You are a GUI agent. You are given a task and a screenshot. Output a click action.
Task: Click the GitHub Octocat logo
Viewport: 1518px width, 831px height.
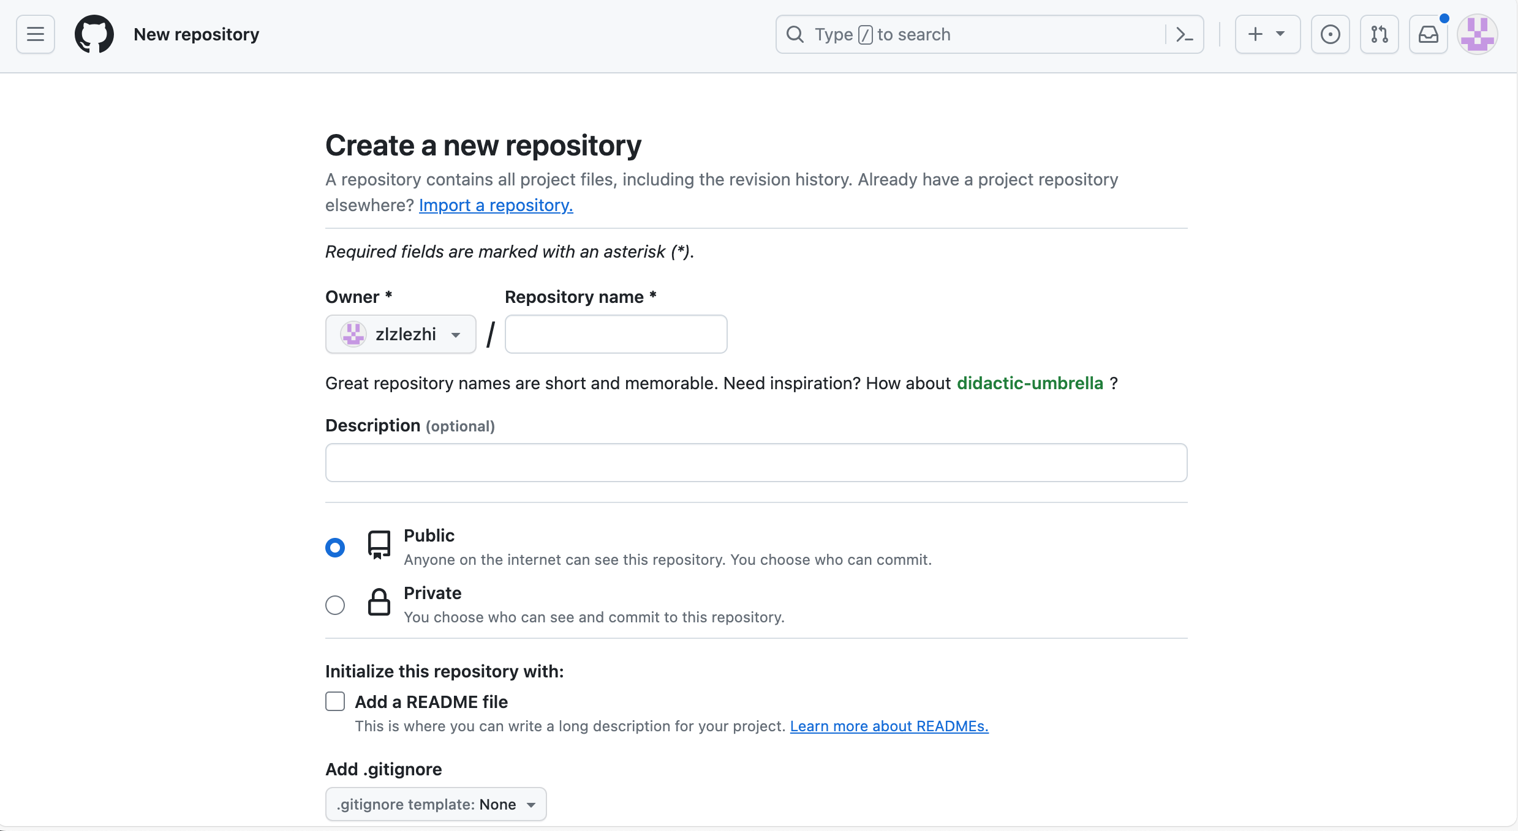coord(94,34)
